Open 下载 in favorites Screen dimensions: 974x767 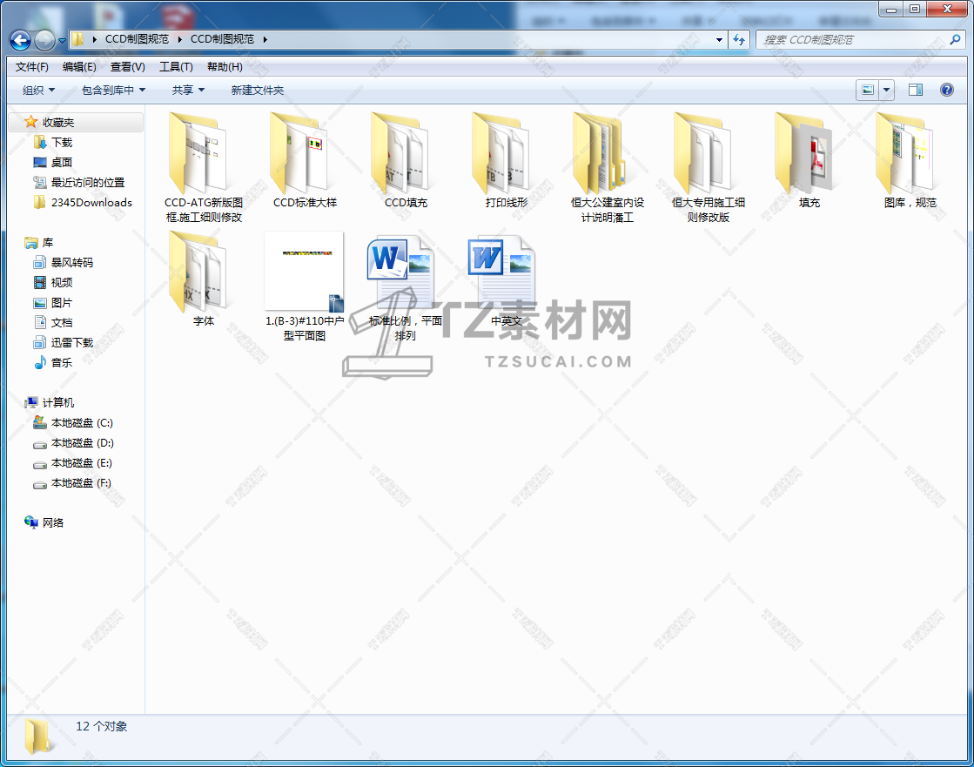62,143
